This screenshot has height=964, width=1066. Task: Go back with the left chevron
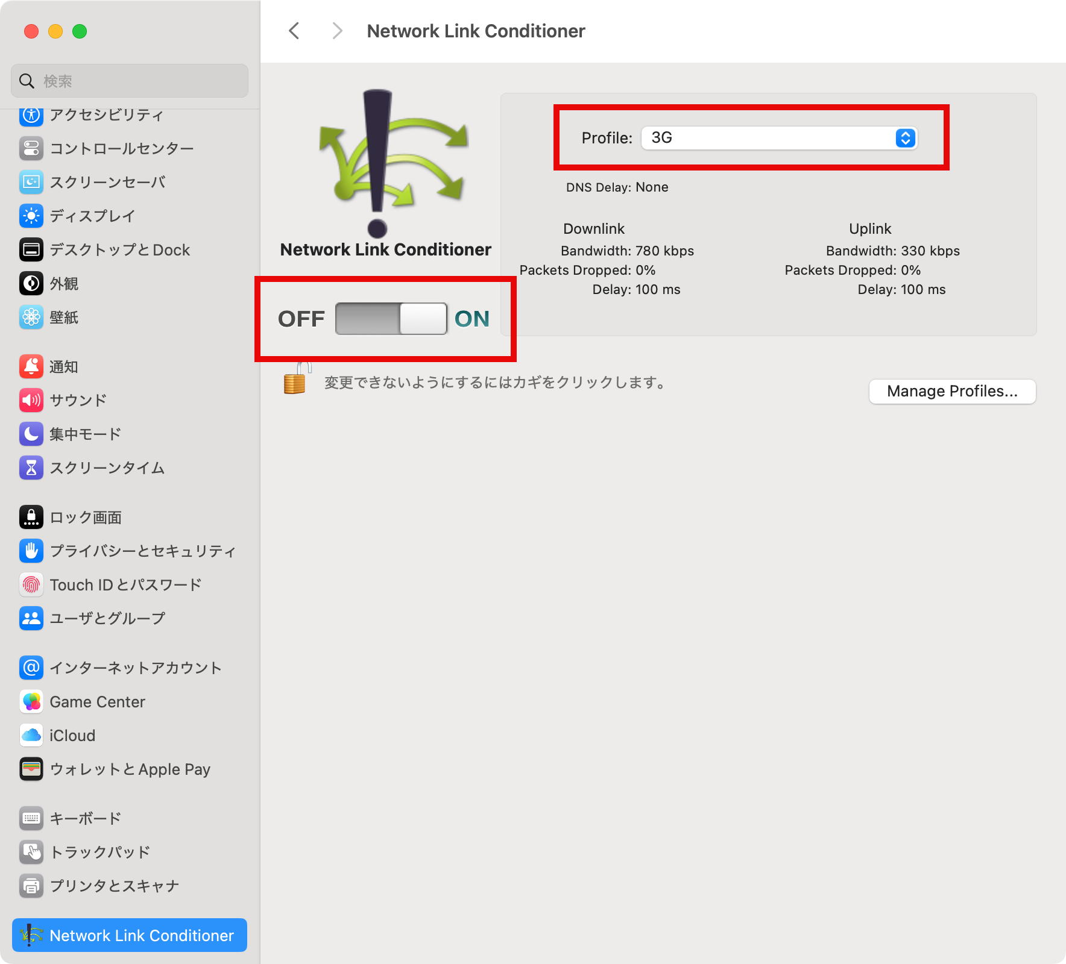[294, 31]
